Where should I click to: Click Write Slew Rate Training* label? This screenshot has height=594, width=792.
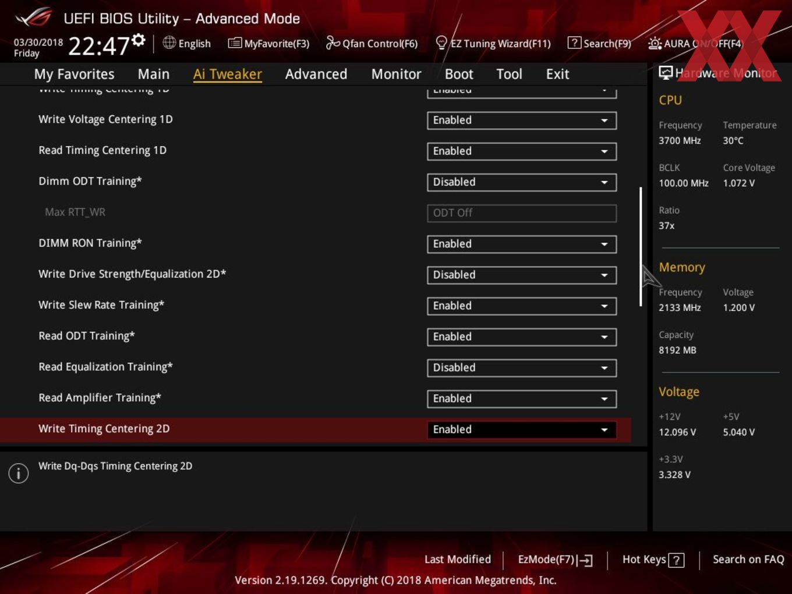[101, 305]
